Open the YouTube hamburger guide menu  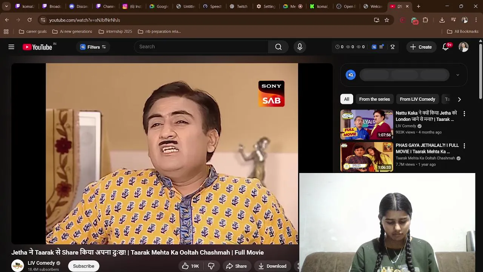[11, 47]
